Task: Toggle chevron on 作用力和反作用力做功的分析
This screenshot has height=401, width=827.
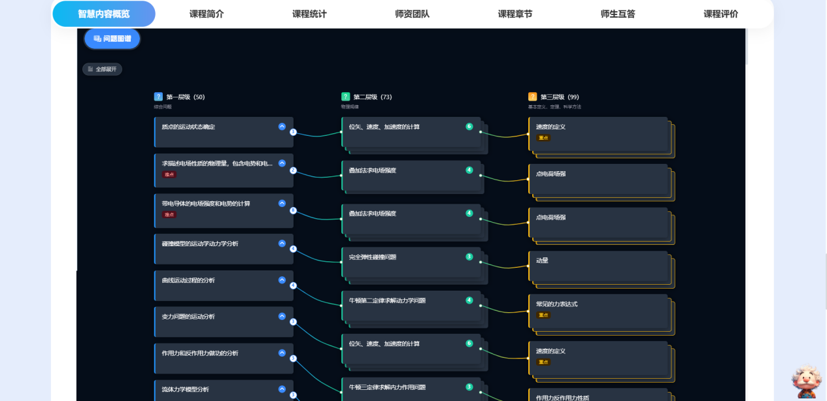Action: pos(282,353)
